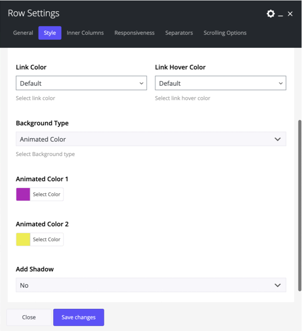This screenshot has height=331, width=302.
Task: Open the Add Shadow dropdown
Action: tap(151, 285)
